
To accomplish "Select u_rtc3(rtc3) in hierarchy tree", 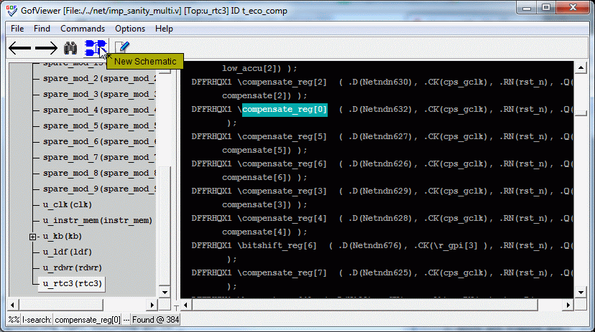I will 73,283.
